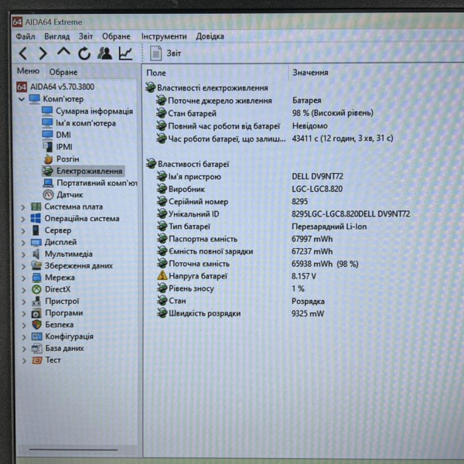Click the Звіт report toolbar button

click(x=165, y=53)
